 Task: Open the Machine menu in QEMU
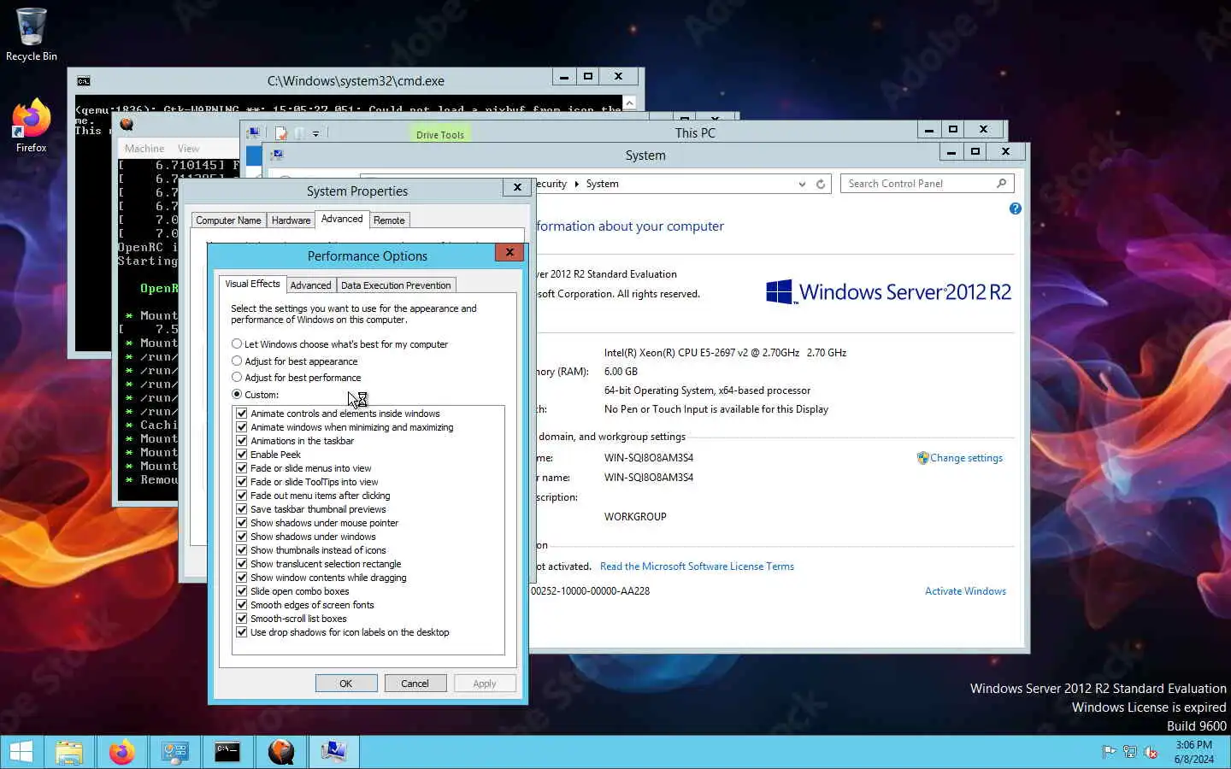coord(144,149)
